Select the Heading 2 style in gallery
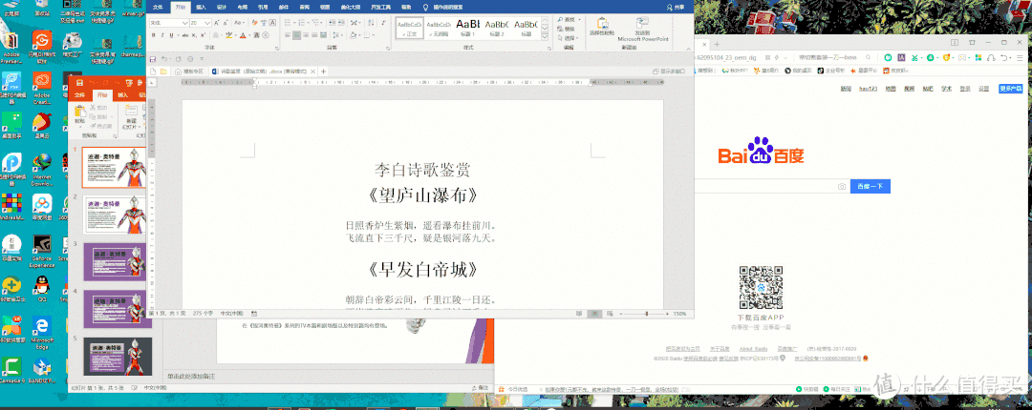Screen dimensions: 1032x410 (496, 27)
